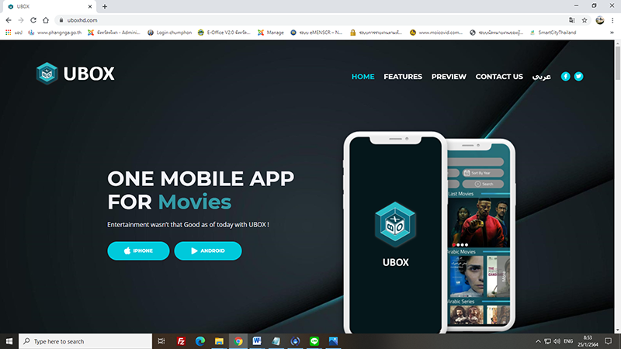Screen dimensions: 621x349
Task: Show hidden system tray icons
Action: tap(538, 341)
